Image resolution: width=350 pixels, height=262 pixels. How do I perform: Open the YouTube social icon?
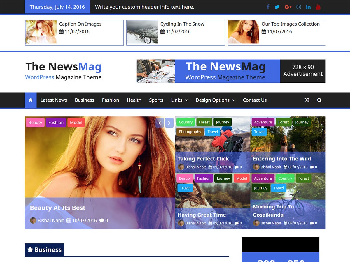(318, 7)
